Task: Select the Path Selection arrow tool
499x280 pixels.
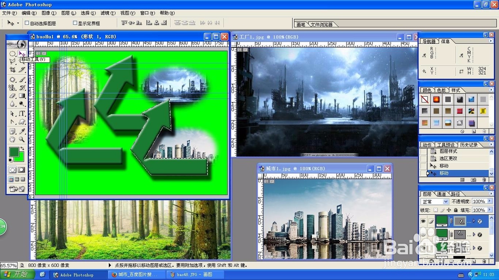Action: [x=12, y=114]
